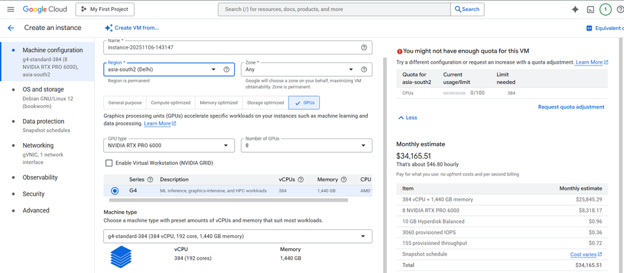The height and width of the screenshot is (273, 624).
Task: Enable Virtual Workstation (NVIDIA GRID) checkbox
Action: click(x=109, y=162)
